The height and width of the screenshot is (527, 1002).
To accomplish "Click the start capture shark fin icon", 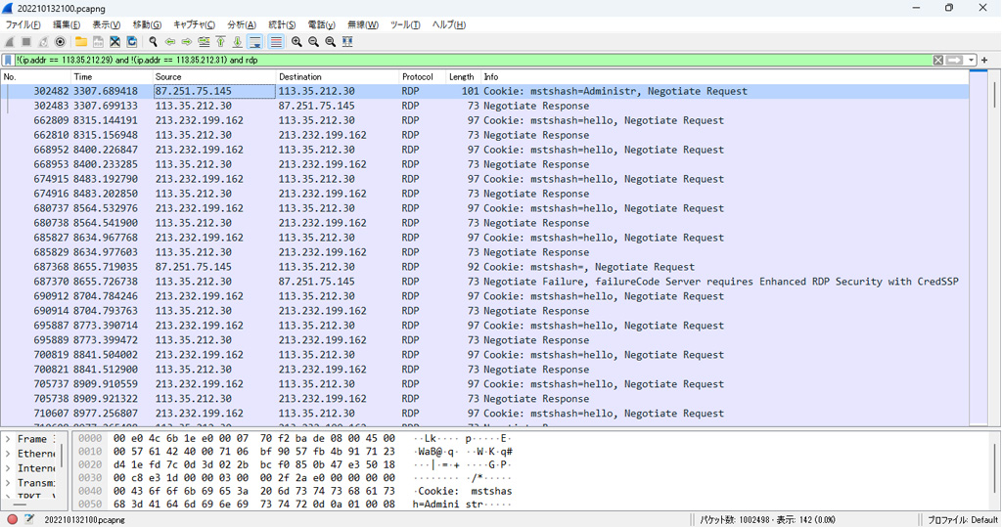I will tap(9, 41).
